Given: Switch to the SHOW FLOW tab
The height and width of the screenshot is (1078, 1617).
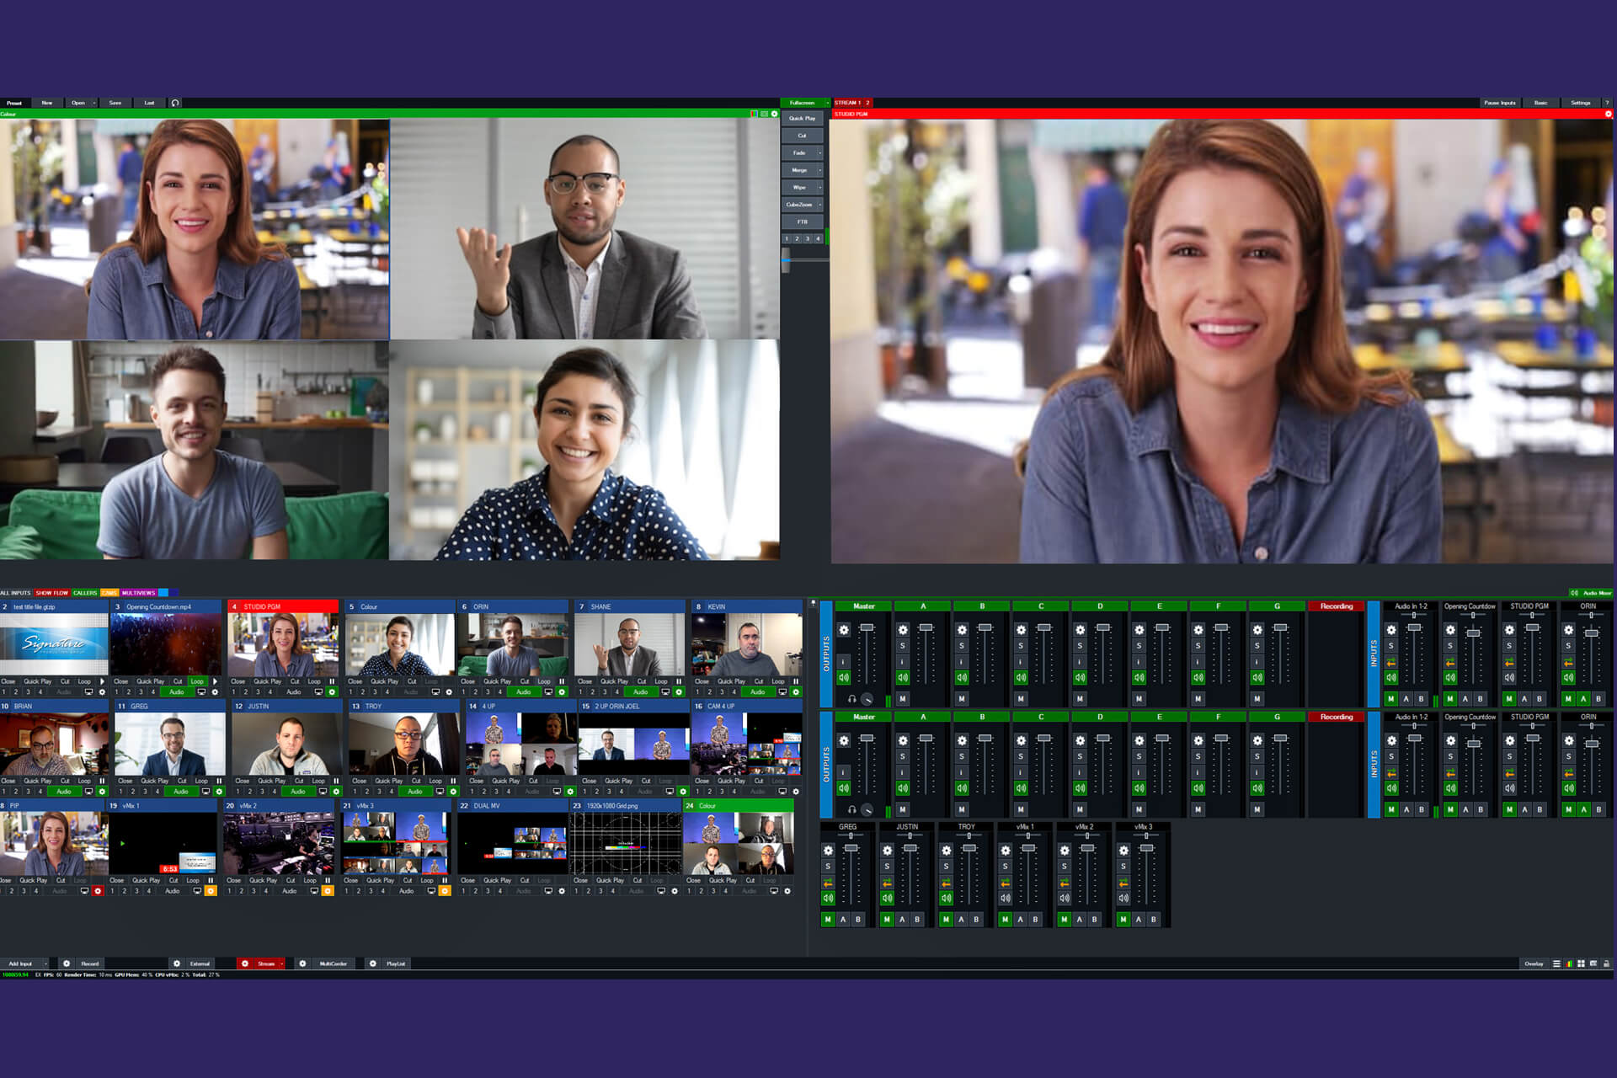Looking at the screenshot, I should [51, 593].
